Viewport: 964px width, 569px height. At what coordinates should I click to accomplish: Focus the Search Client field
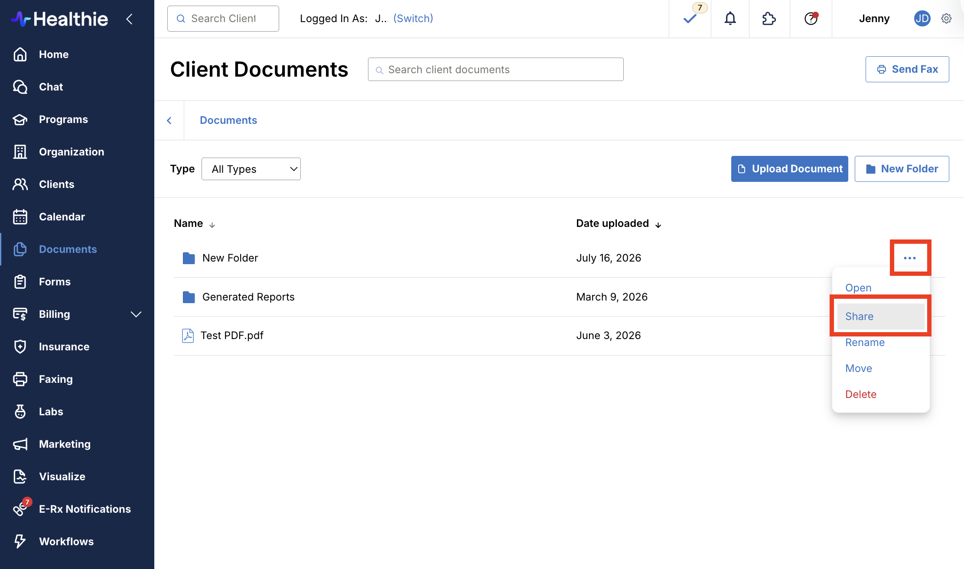223,19
